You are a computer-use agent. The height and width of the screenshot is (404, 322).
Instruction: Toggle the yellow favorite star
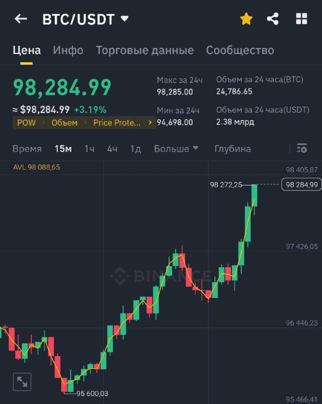pyautogui.click(x=246, y=19)
